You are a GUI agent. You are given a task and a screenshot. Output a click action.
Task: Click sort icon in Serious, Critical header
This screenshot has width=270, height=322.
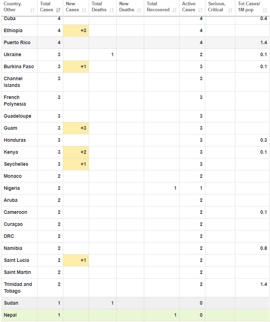(x=230, y=10)
